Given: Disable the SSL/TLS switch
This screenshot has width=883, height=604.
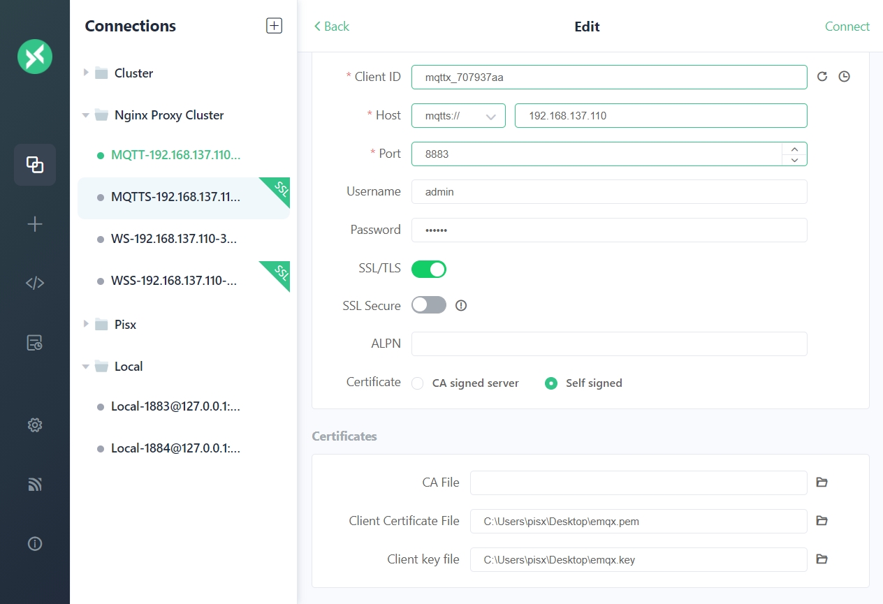Looking at the screenshot, I should [428, 269].
